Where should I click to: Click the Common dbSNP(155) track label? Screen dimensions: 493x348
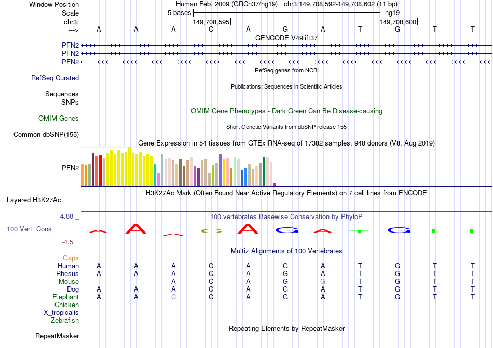point(46,134)
